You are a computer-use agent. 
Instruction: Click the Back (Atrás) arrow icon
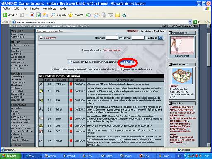point(5,15)
